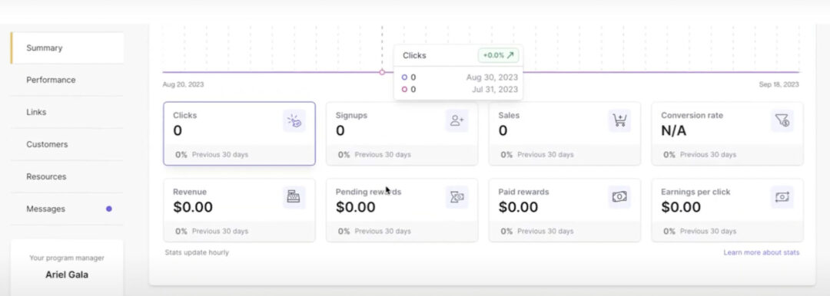Image resolution: width=830 pixels, height=296 pixels.
Task: Click the pink series dot in tooltip
Action: pos(404,89)
